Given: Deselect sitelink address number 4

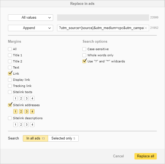Looking at the screenshot, I should pyautogui.click(x=32, y=111).
